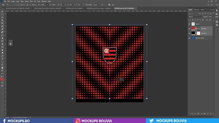Select the Pen tool

[2, 56]
